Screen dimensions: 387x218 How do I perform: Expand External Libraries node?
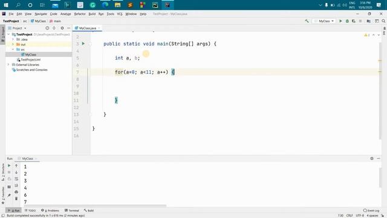click(8, 65)
